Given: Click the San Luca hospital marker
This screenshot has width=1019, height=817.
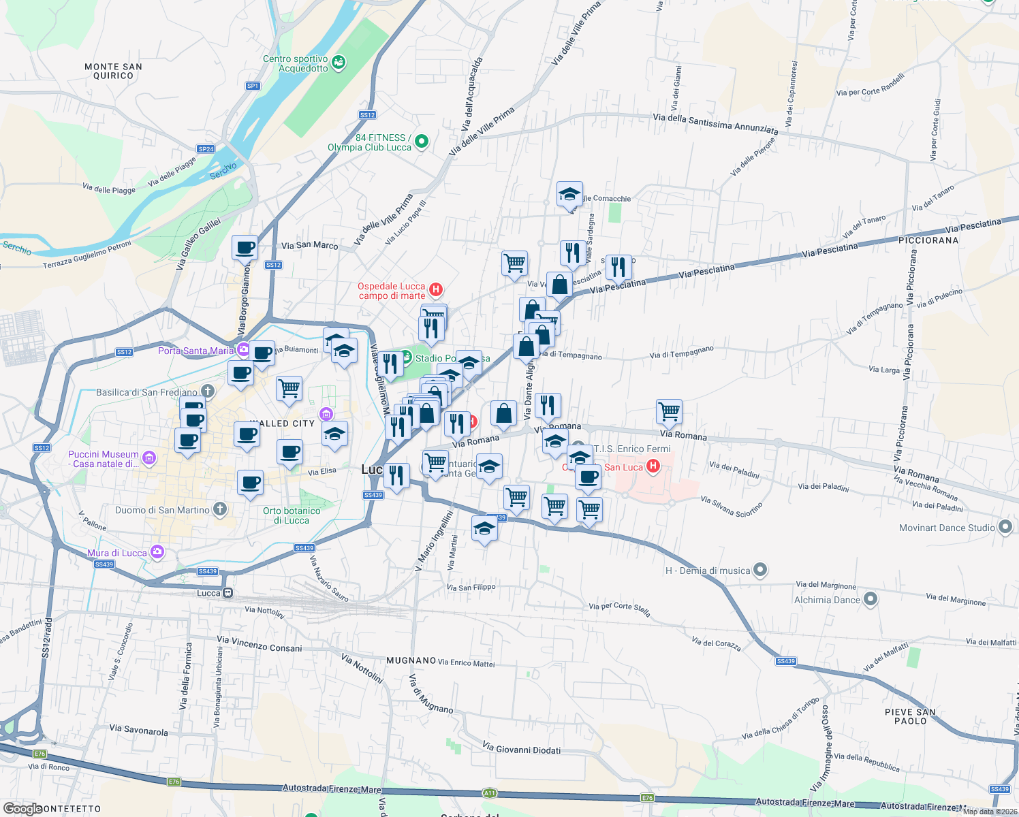Looking at the screenshot, I should [x=653, y=466].
